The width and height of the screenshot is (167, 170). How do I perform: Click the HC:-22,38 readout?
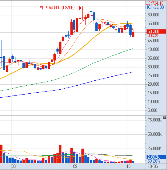coord(154,7)
